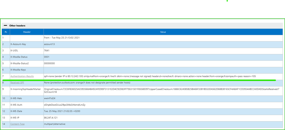Viewport: 285px width, 130px height.
Task: Select the X-Mozilla-Status2 value 00000000
Action: click(x=49, y=63)
